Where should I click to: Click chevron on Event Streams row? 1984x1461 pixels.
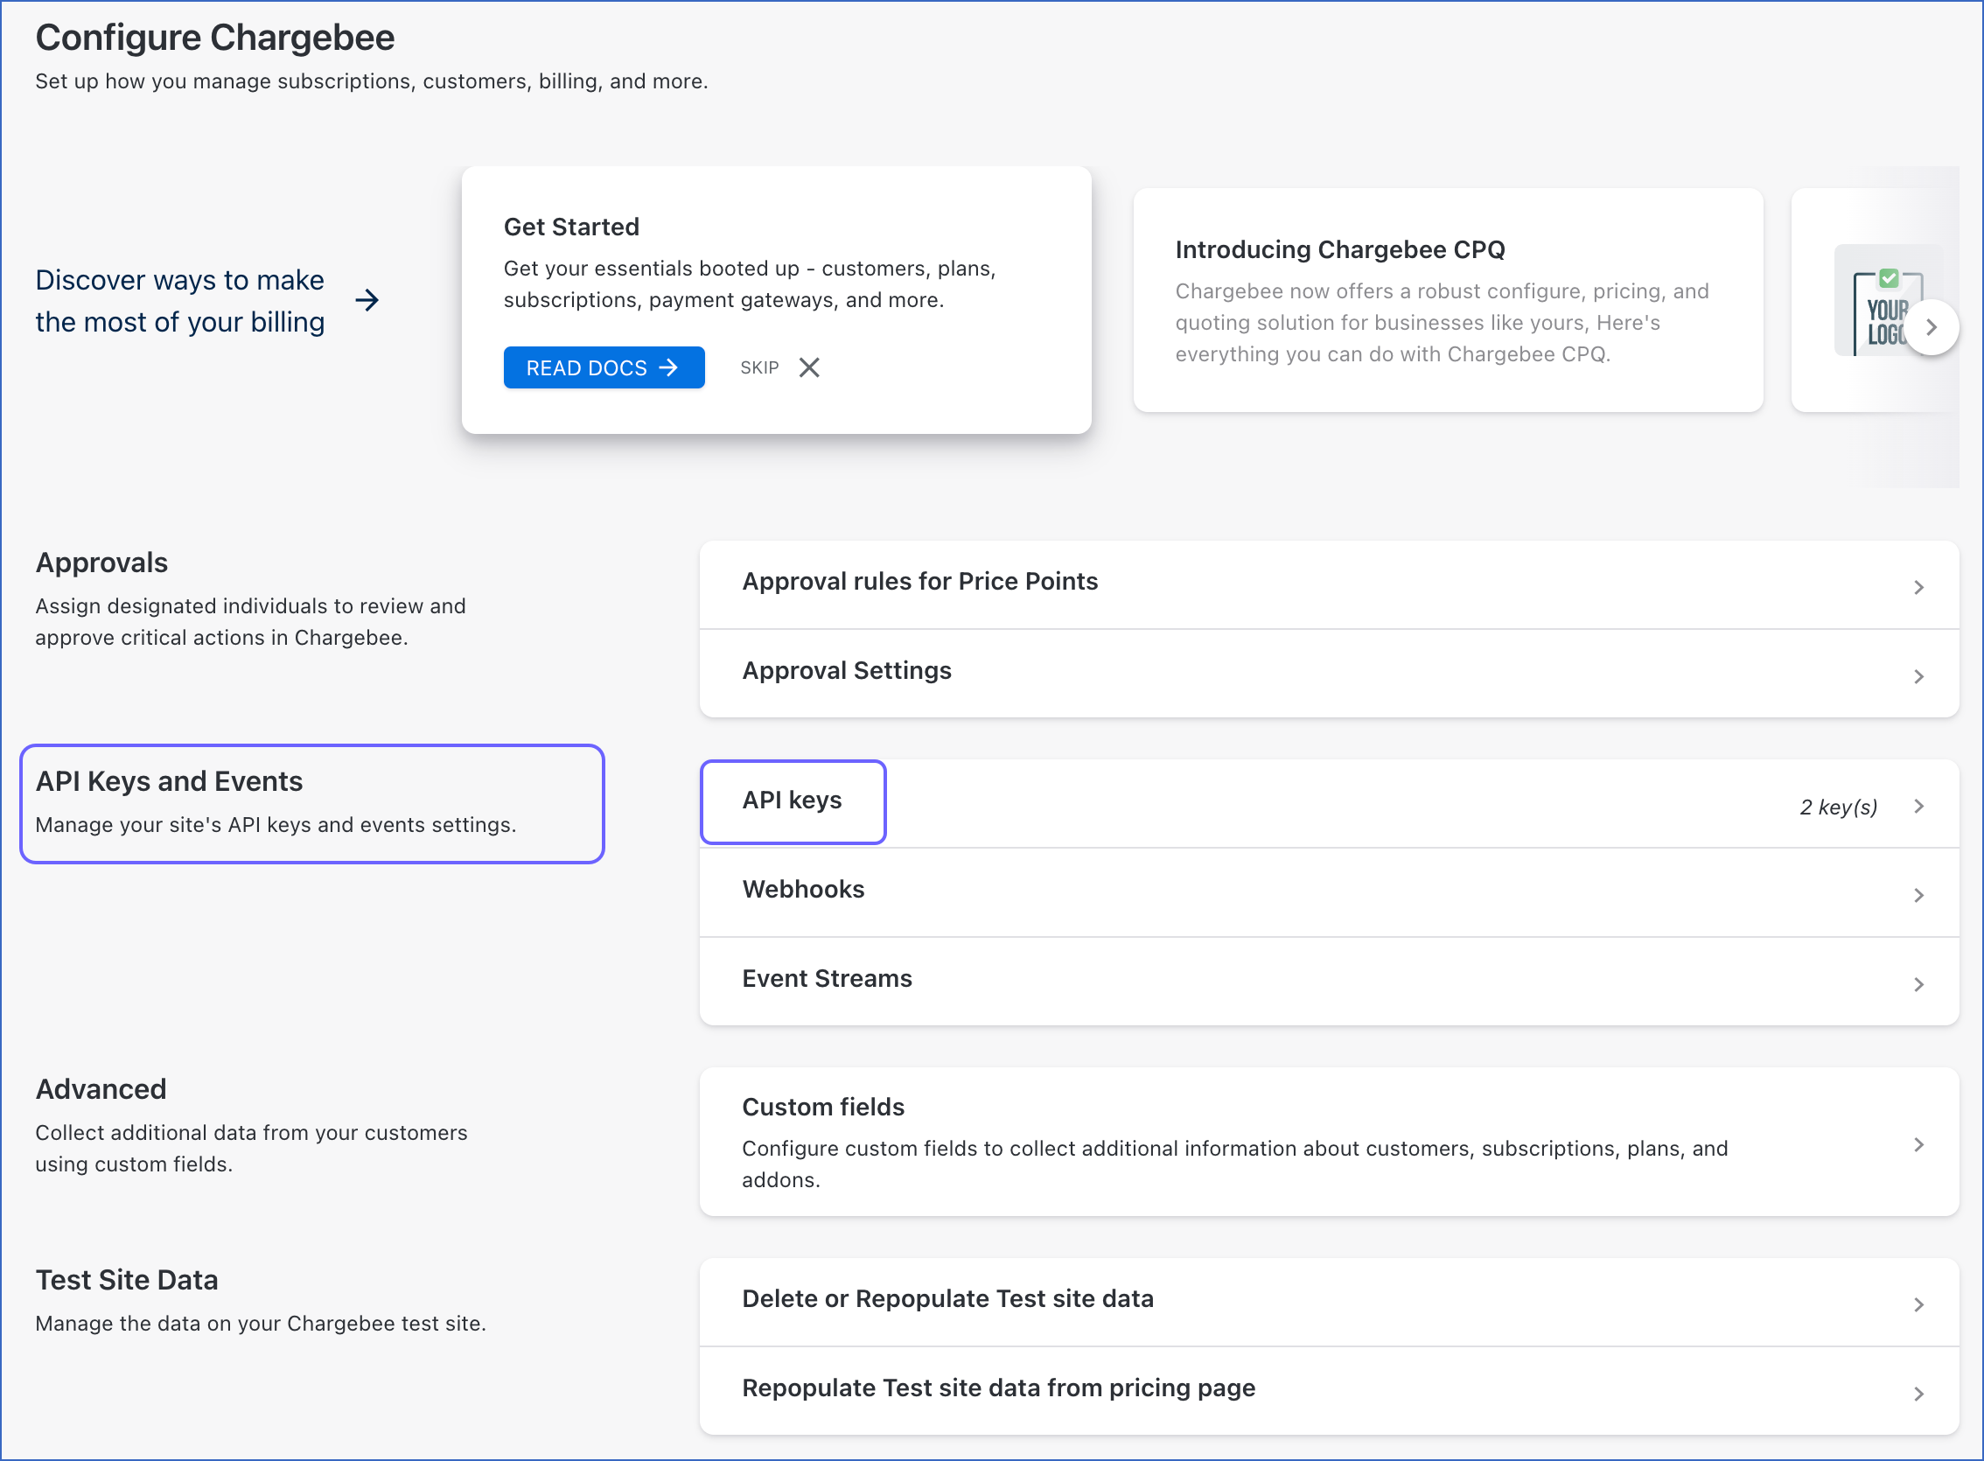[1918, 984]
